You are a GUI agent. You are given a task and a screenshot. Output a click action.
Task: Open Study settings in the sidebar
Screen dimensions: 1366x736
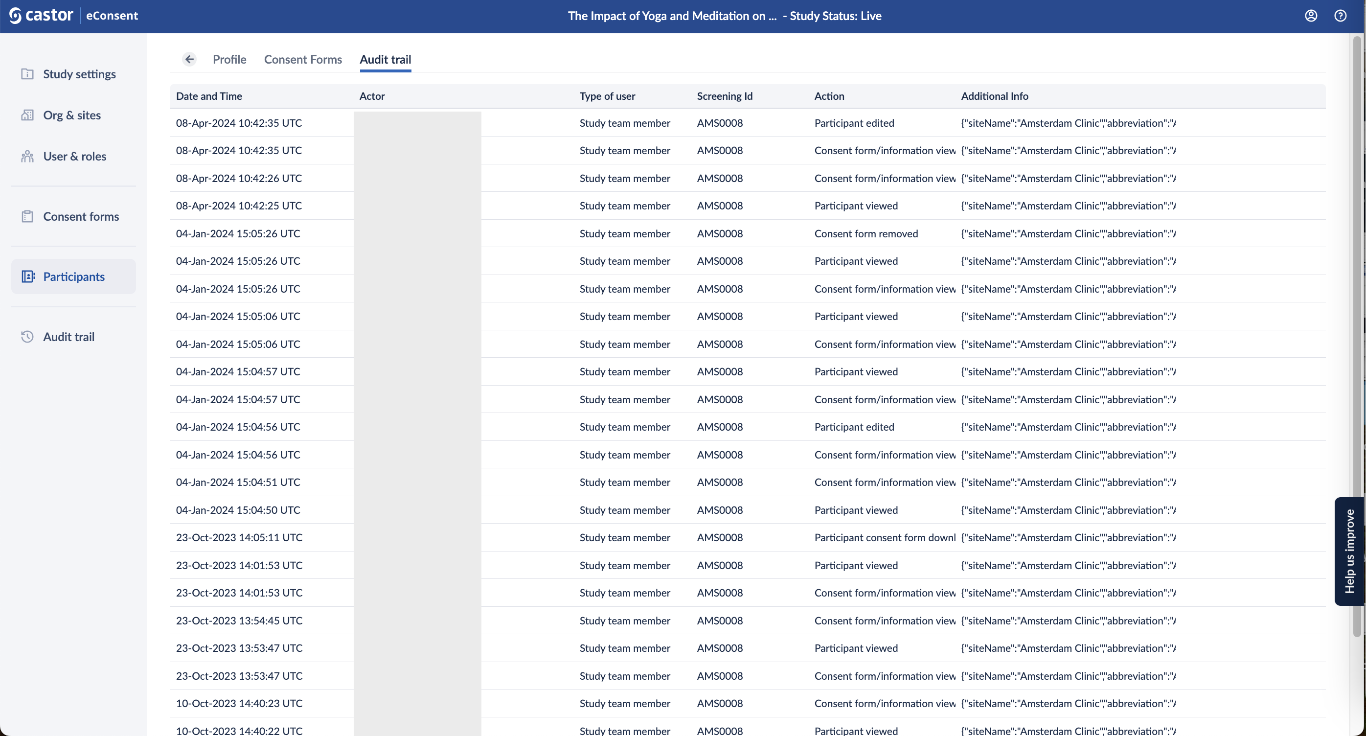click(x=74, y=74)
